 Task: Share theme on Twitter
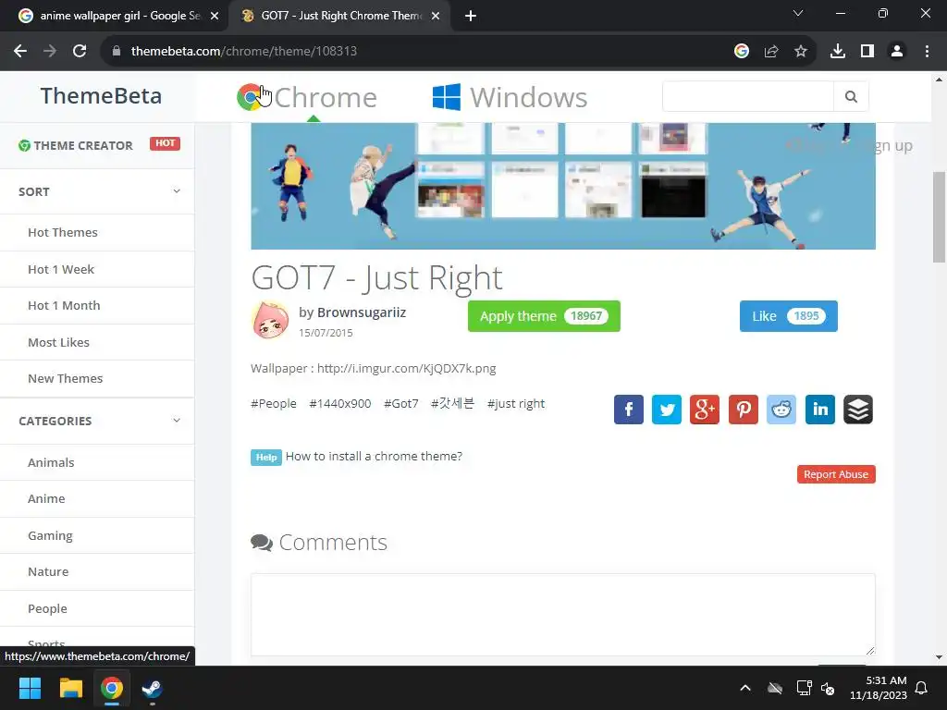pos(666,410)
